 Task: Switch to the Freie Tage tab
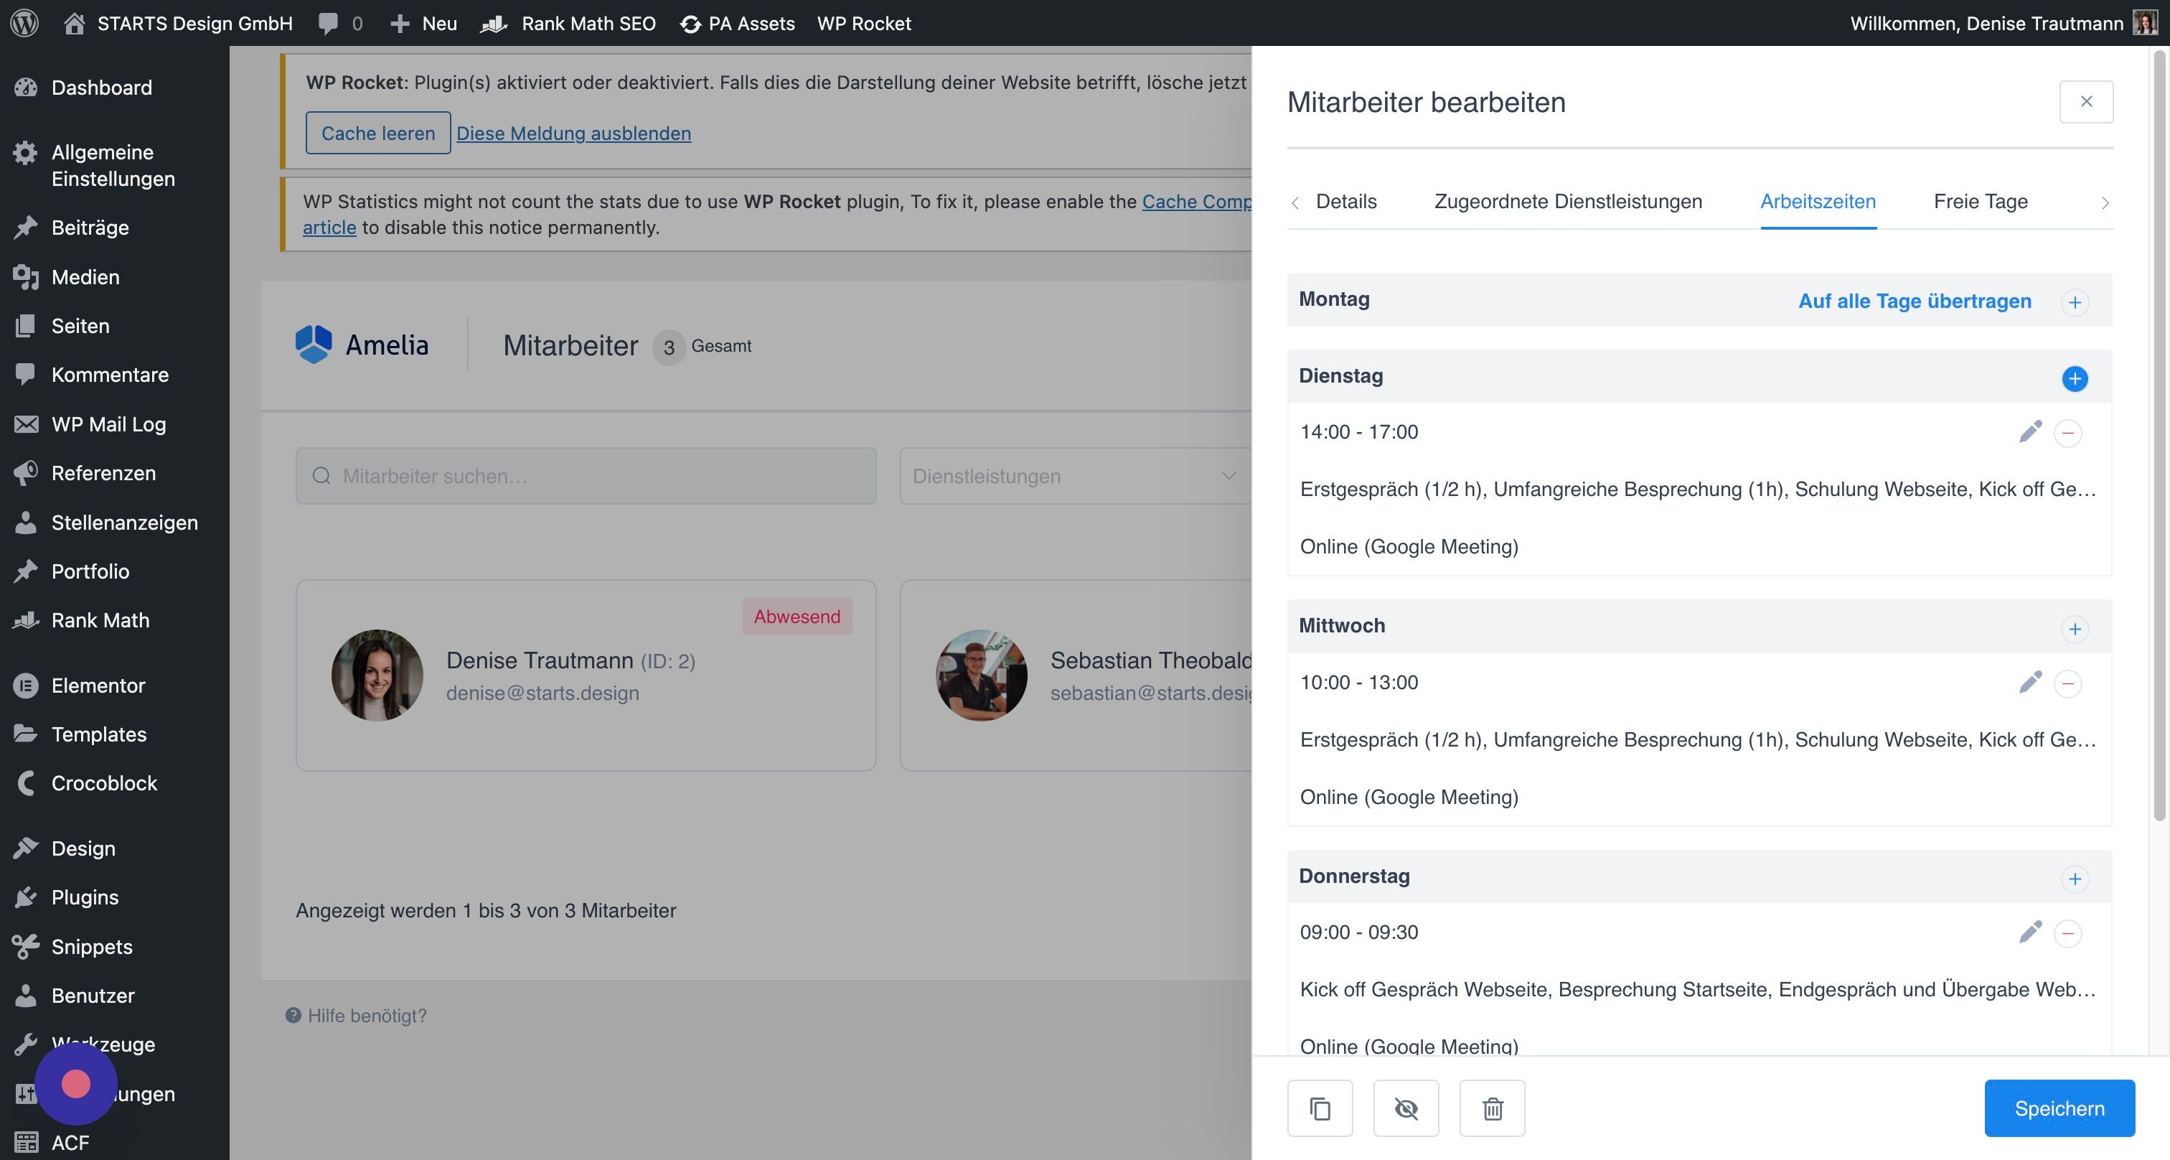click(x=1981, y=201)
